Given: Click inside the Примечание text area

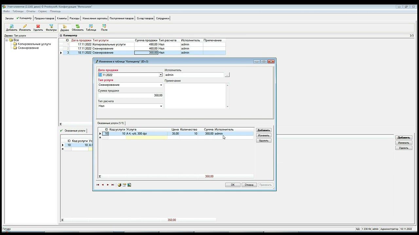Looking at the screenshot, I should pyautogui.click(x=195, y=95).
